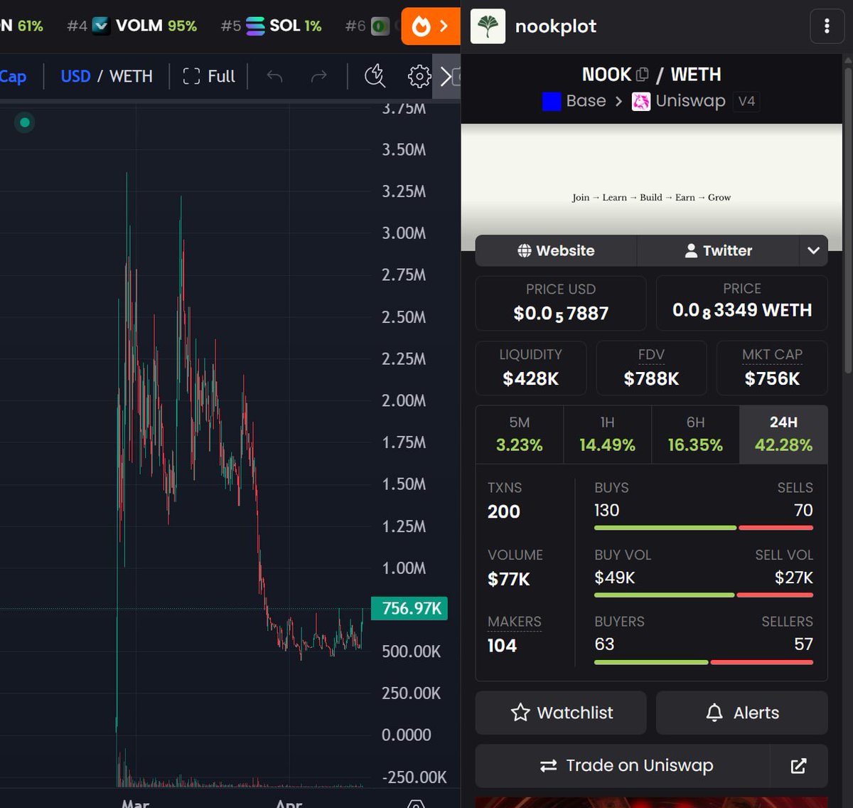This screenshot has height=808, width=853.
Task: Copy NOOK token address icon
Action: (x=643, y=75)
